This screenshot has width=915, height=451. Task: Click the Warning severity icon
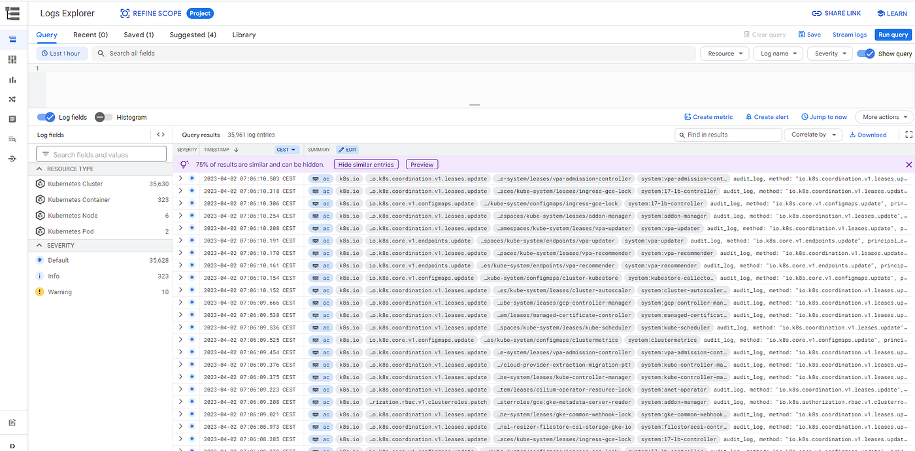click(x=40, y=292)
